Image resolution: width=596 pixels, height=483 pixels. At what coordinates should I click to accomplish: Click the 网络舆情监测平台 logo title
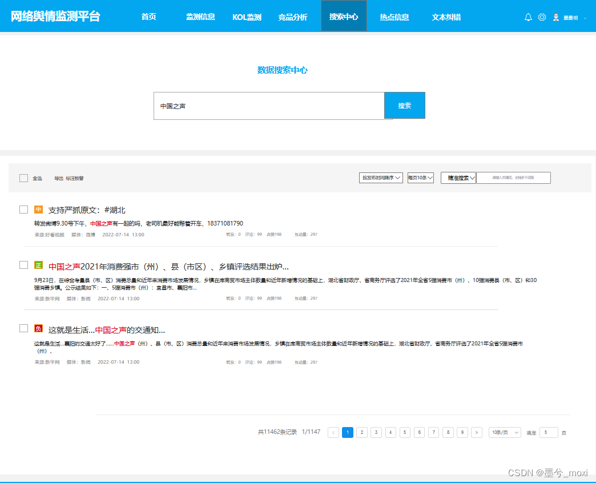click(55, 17)
